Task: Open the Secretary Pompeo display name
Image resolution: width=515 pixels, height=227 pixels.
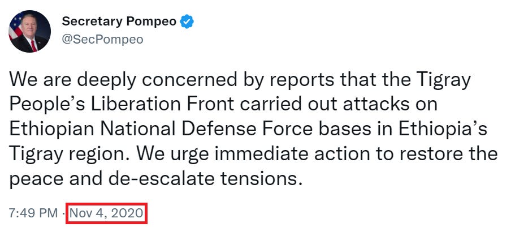Action: point(119,22)
